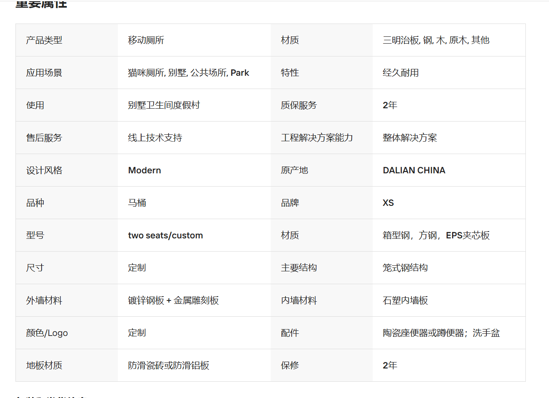Select the 'XS' brand value

point(389,203)
